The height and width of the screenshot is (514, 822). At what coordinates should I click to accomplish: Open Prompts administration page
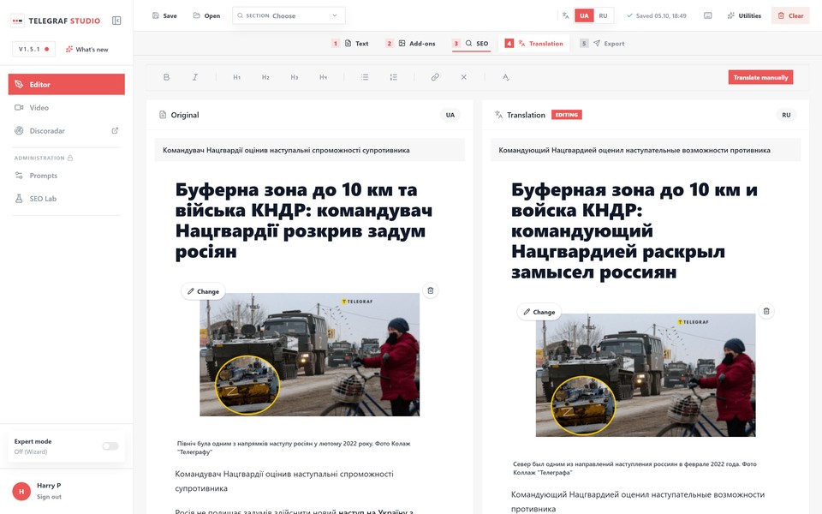pyautogui.click(x=67, y=176)
